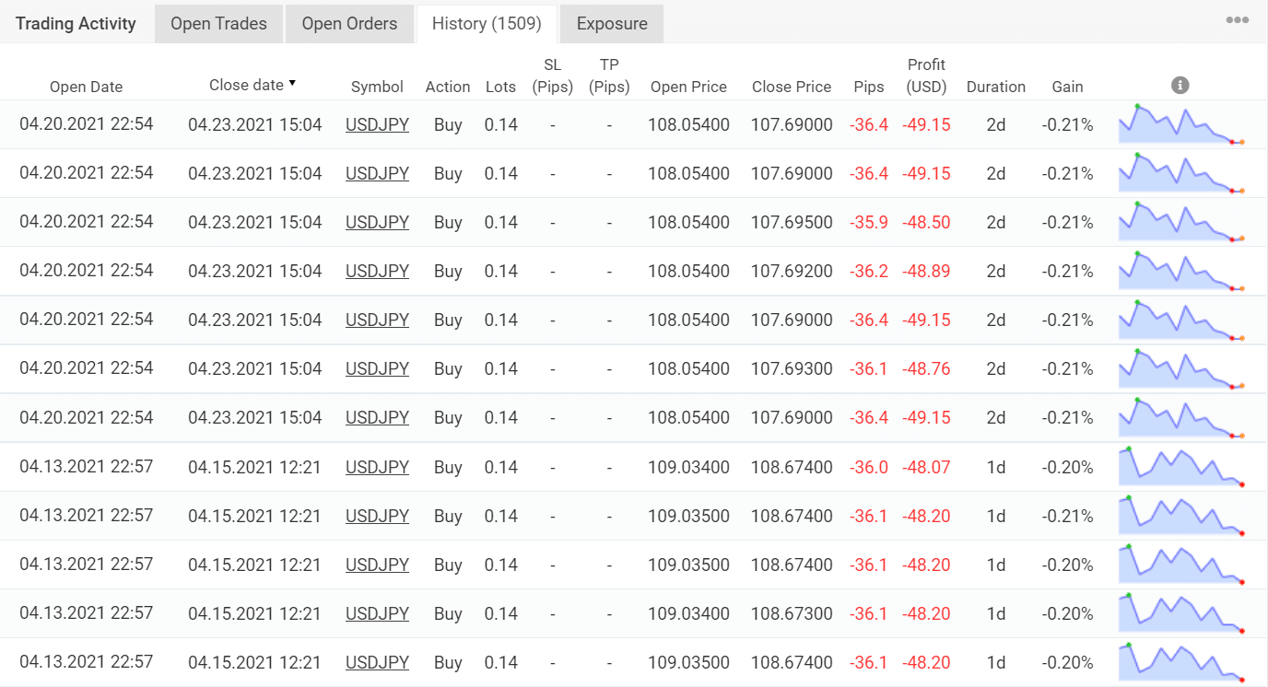Sort by the Lots column header
Screen dimensions: 1268x687
[x=500, y=86]
